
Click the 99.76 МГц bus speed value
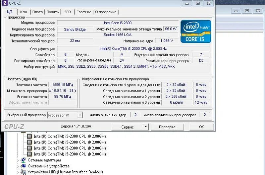pos(63,96)
